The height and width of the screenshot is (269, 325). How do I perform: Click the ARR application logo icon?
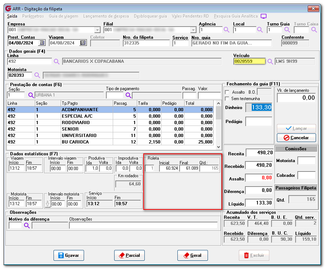tap(8, 9)
